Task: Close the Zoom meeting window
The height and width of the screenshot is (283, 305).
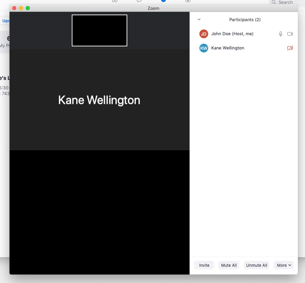Action: click(14, 8)
